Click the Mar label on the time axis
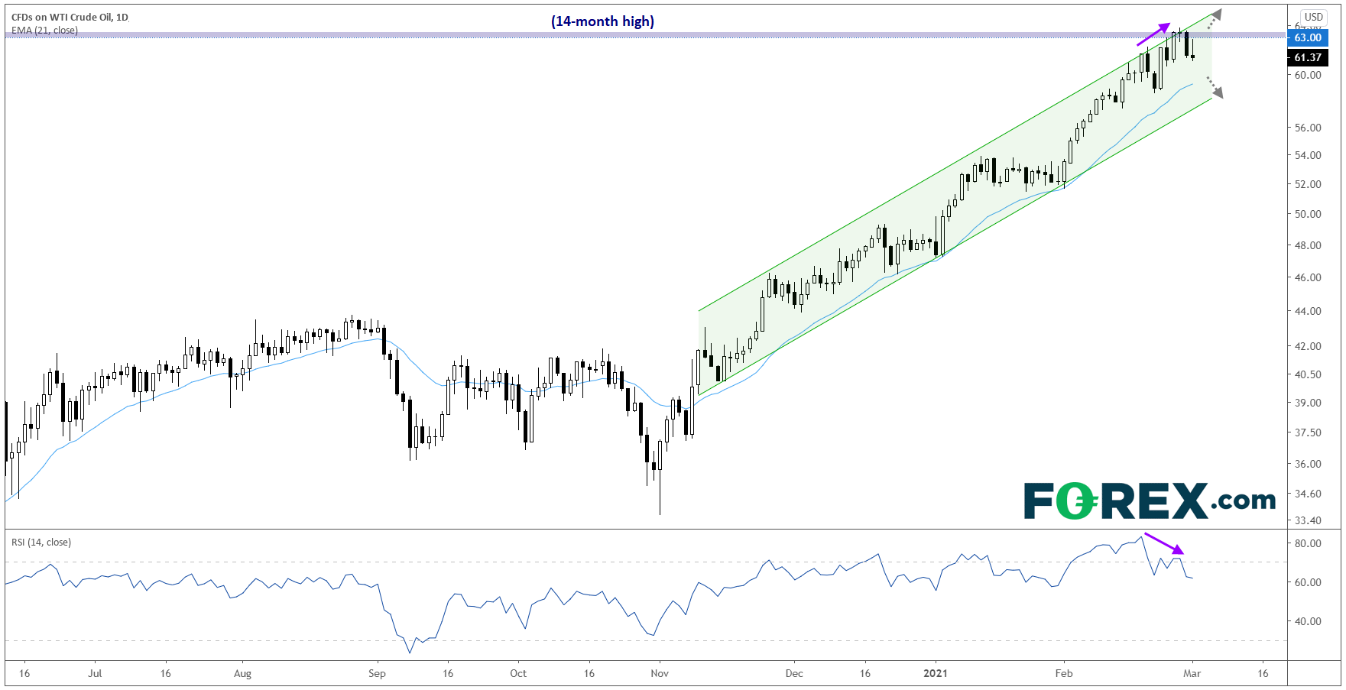The height and width of the screenshot is (690, 1346). [1192, 673]
